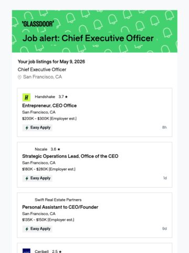
Task: Click the Glassdoor logo in banner
Action: [x=38, y=24]
